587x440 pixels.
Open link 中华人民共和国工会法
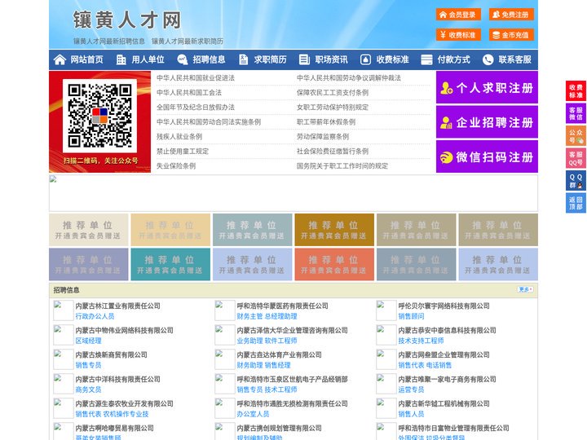click(189, 92)
